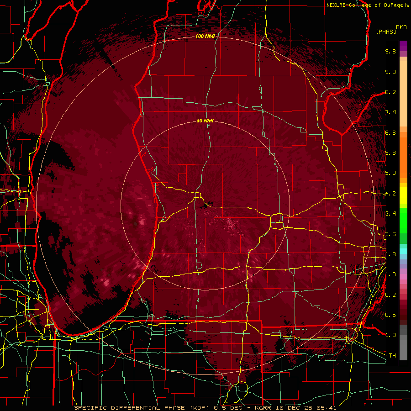Click the radar site at the rings' center
Screen dimensions: 411x411
205,205
